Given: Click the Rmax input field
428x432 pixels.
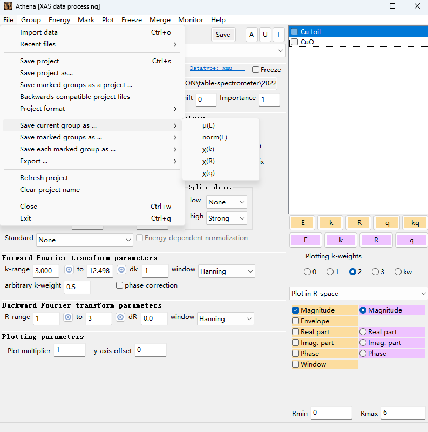Looking at the screenshot, I should point(402,413).
